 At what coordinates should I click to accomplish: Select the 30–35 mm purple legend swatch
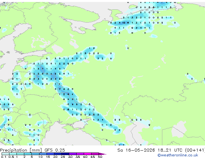coord(72,154)
